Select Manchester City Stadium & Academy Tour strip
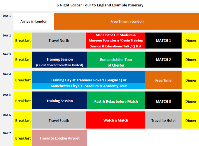 point(88,86)
